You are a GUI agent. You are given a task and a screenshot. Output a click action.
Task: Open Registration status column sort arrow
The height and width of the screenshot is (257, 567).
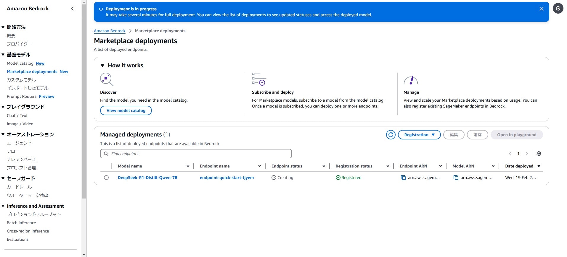click(388, 166)
